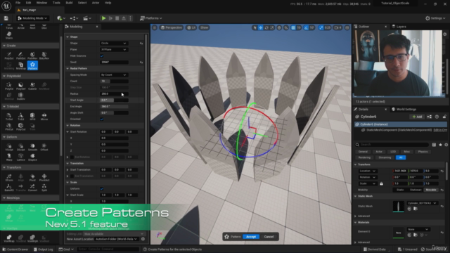Switch to the Layers tab
The width and height of the screenshot is (450, 253).
pyautogui.click(x=401, y=27)
